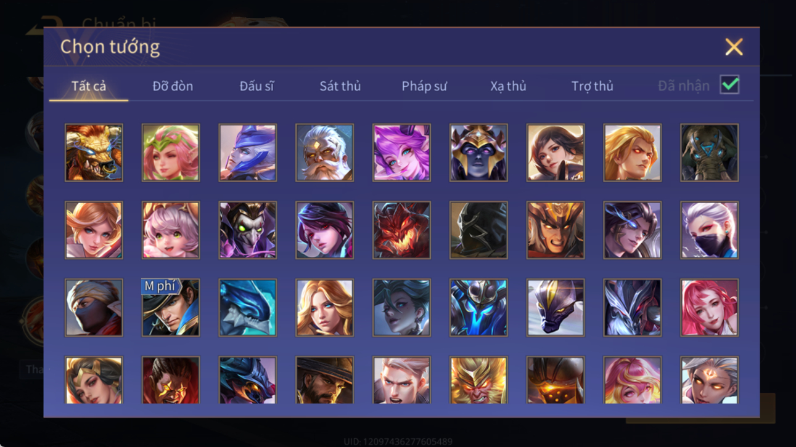
Task: Pick the cowboy hat bearded hero thumbnail
Action: (324, 381)
